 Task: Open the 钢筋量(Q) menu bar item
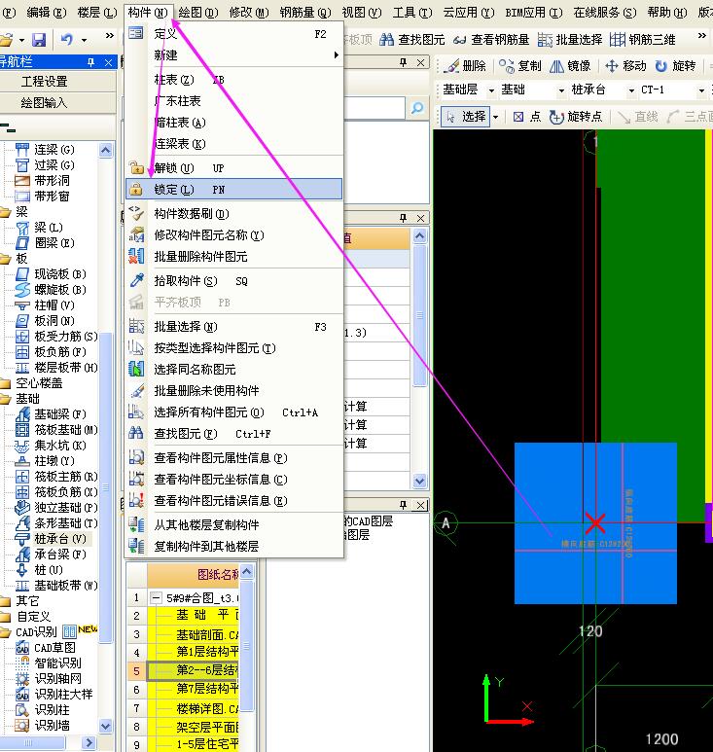tap(305, 12)
